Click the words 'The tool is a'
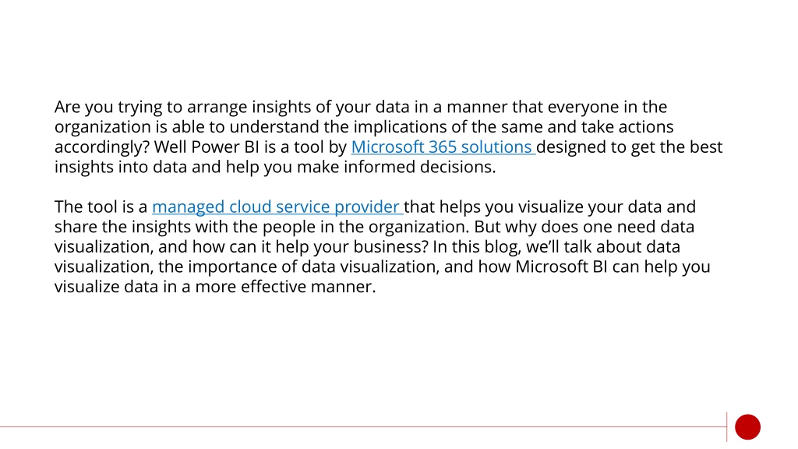The image size is (798, 449). pos(101,207)
